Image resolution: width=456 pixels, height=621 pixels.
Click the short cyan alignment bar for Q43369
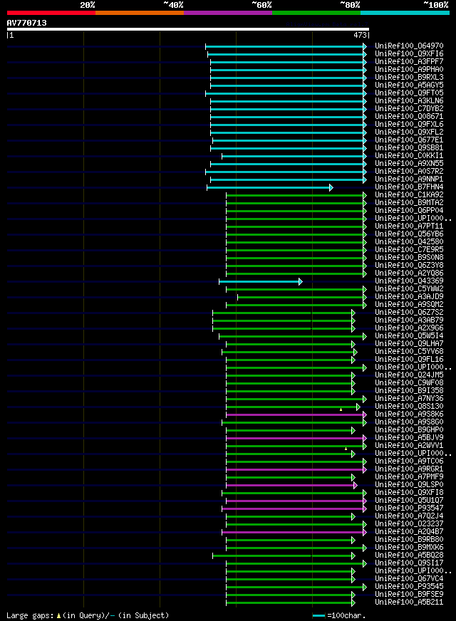261,281
